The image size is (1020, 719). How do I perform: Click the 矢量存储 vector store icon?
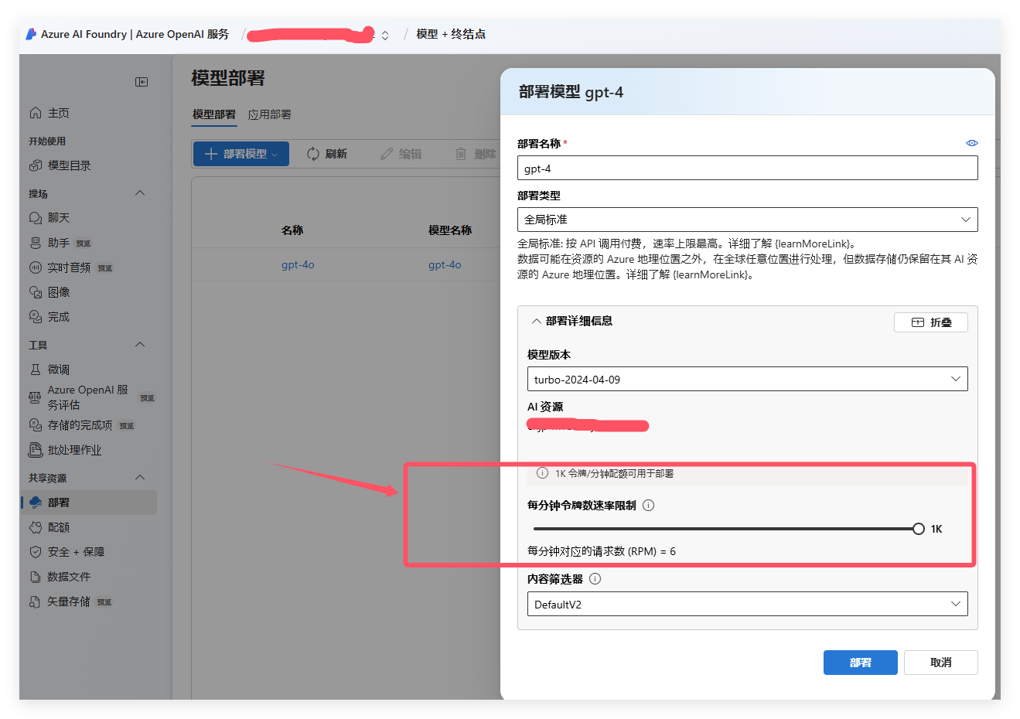coord(36,601)
